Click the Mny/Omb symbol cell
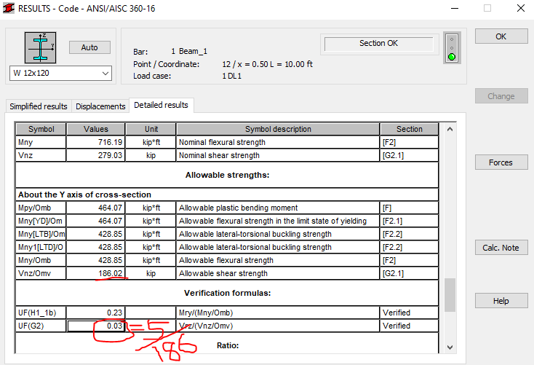Image resolution: width=534 pixels, height=365 pixels. click(x=41, y=260)
